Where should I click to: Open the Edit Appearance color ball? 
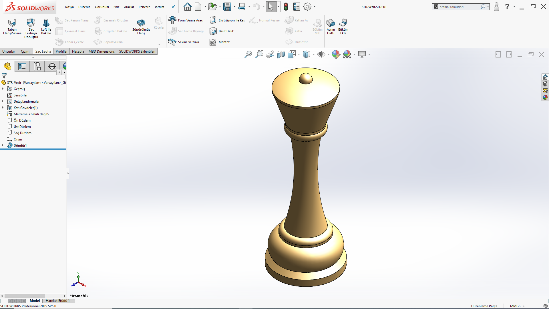click(x=336, y=54)
